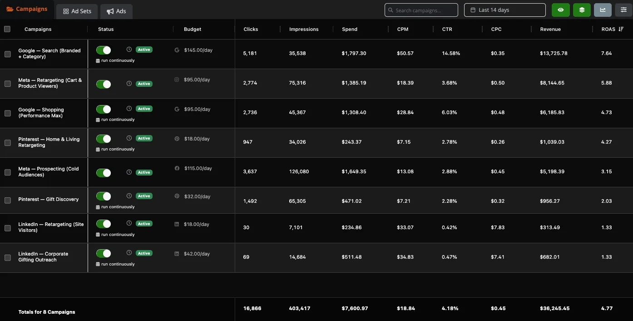Click the clock icon in Pinterest Gift Discovery row
The height and width of the screenshot is (321, 633).
pos(129,196)
